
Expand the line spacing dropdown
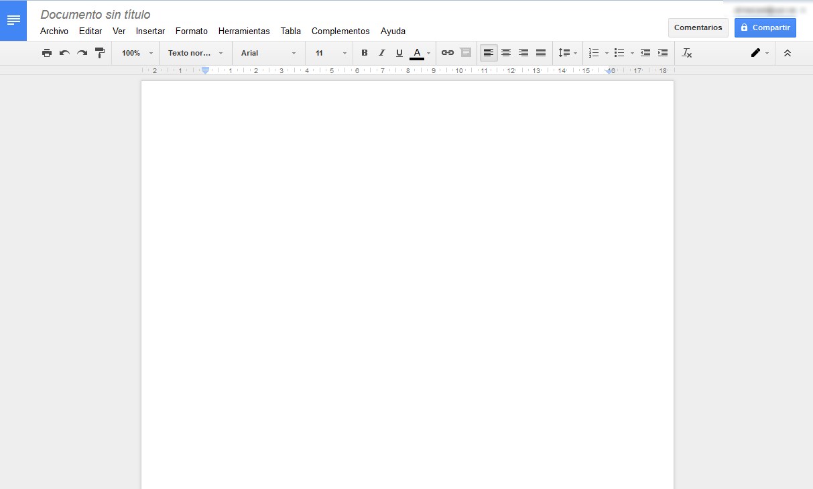[567, 53]
